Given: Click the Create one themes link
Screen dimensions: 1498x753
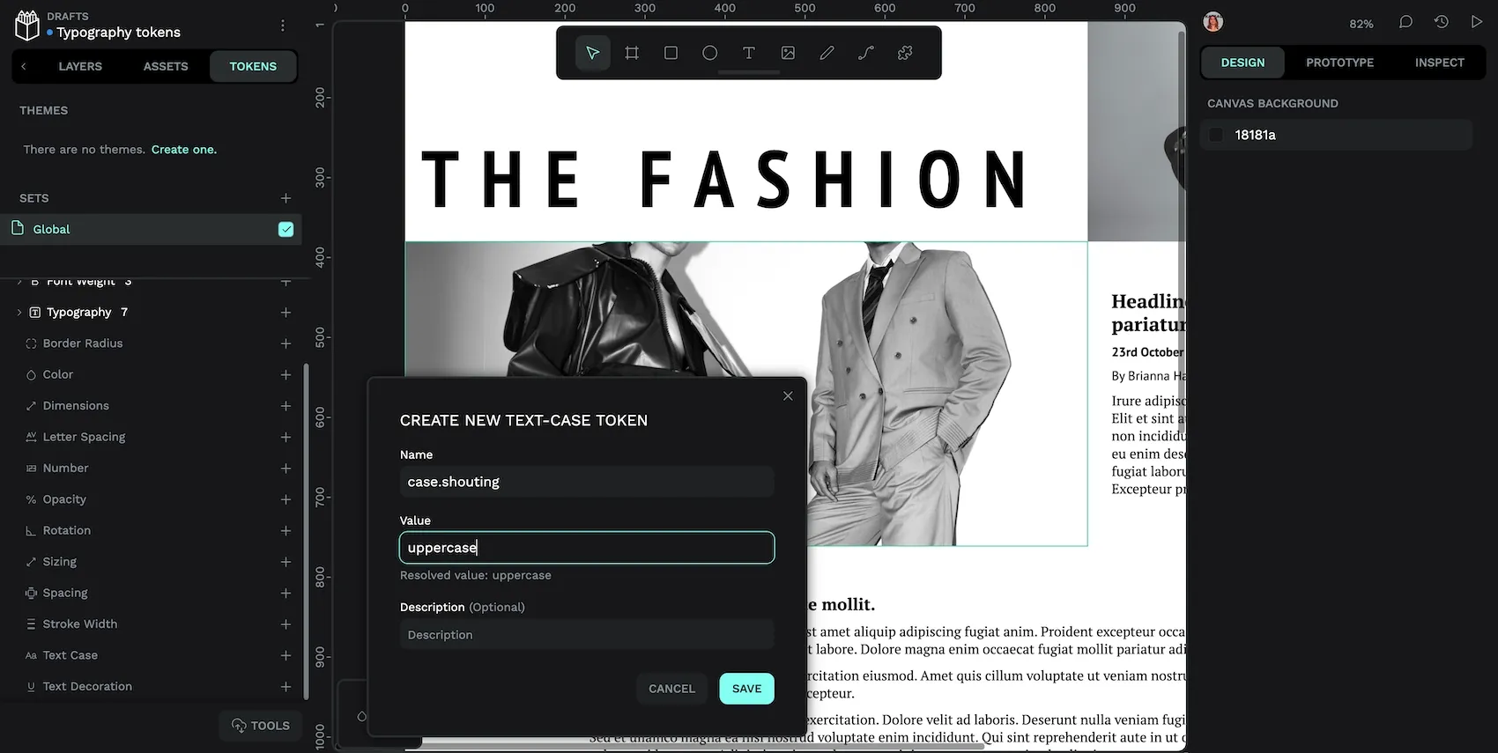Looking at the screenshot, I should pyautogui.click(x=184, y=150).
